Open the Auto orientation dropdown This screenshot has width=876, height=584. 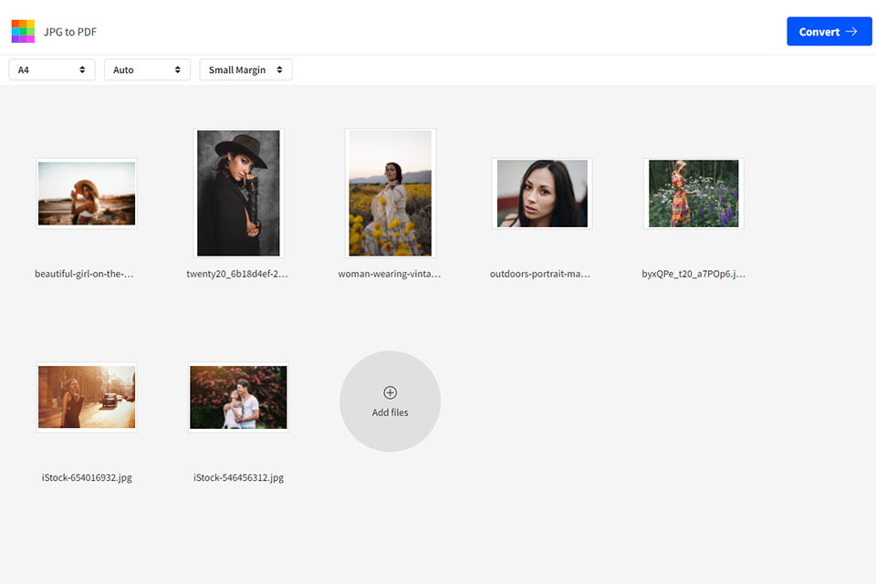(148, 70)
